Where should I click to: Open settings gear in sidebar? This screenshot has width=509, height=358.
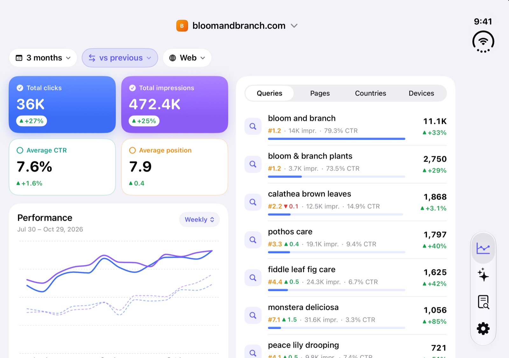(483, 328)
